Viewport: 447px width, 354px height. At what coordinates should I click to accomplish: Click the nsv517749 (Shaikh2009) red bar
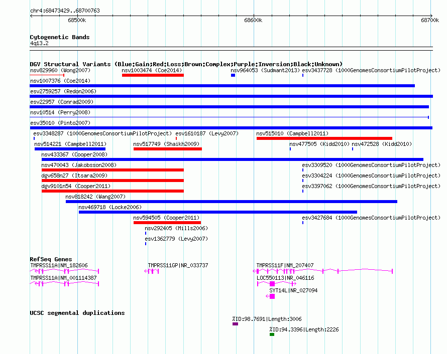168,149
